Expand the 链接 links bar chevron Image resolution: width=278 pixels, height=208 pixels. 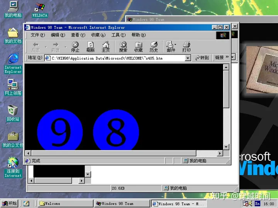(x=227, y=57)
